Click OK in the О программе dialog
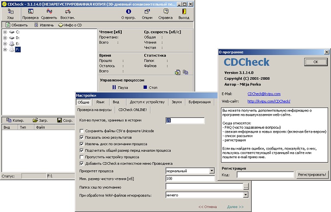Image resolution: width=331 pixels, height=212 pixels. 316,62
